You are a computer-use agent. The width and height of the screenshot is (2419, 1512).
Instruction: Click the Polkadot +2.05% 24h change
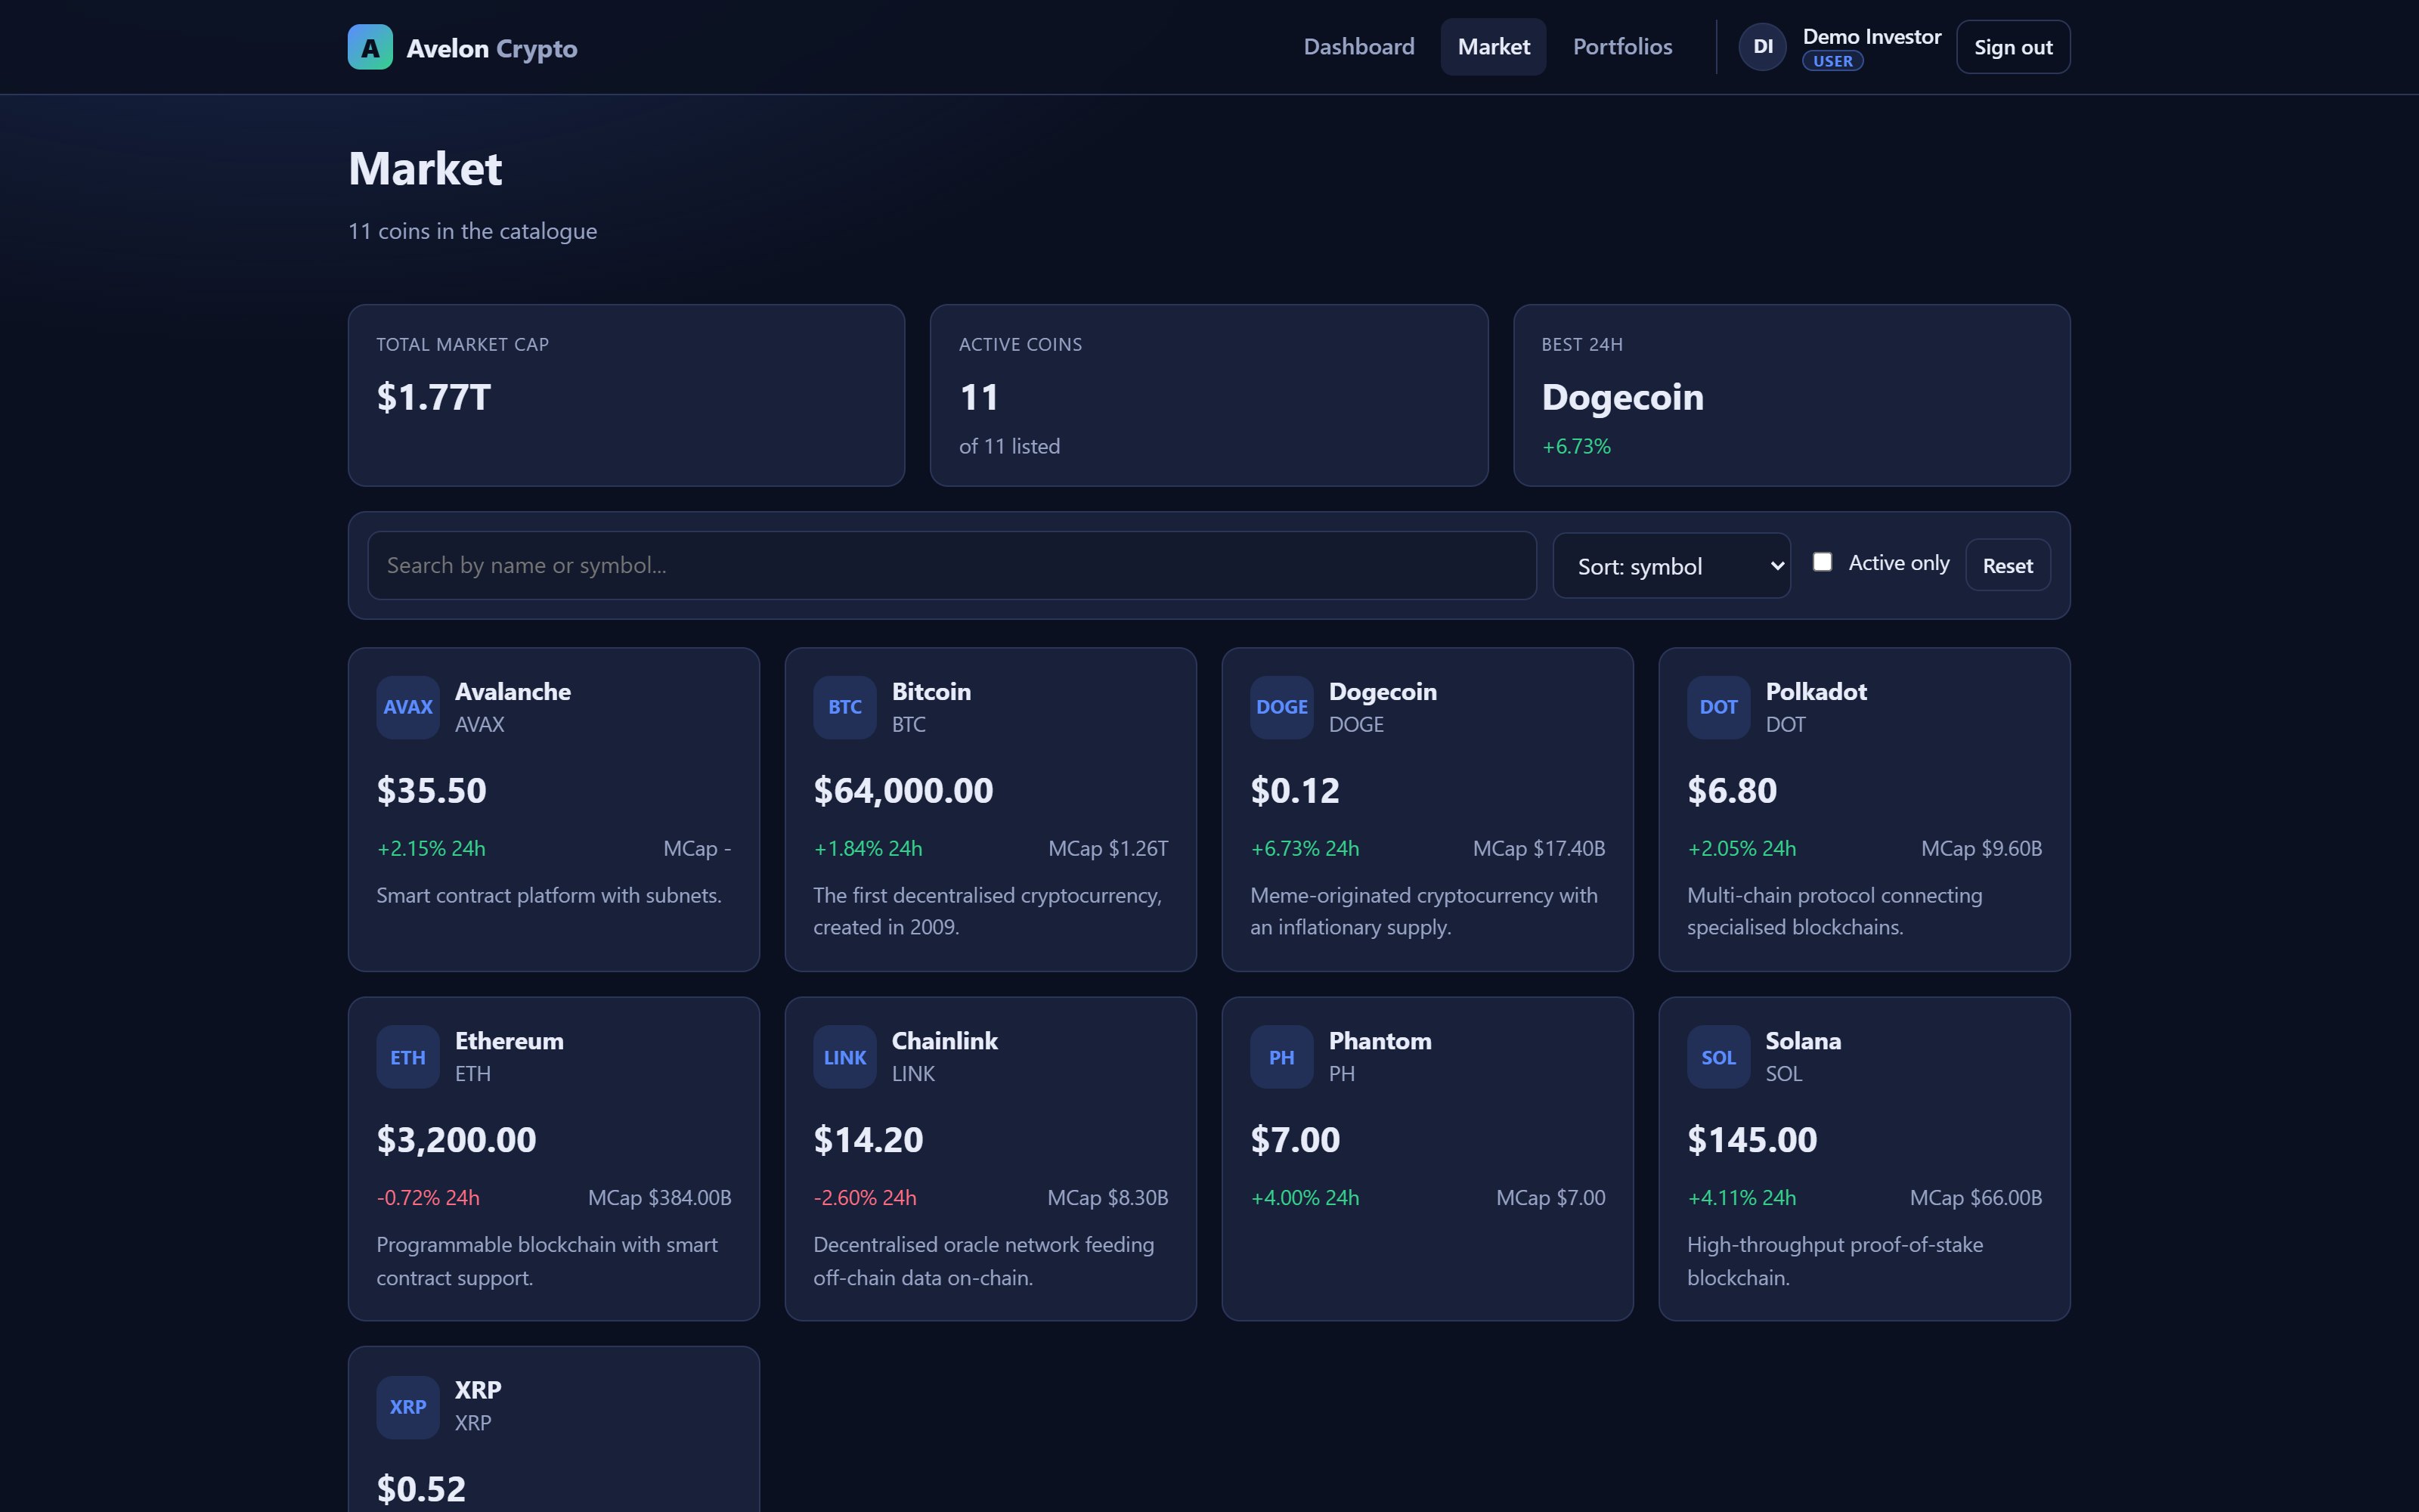point(1741,849)
